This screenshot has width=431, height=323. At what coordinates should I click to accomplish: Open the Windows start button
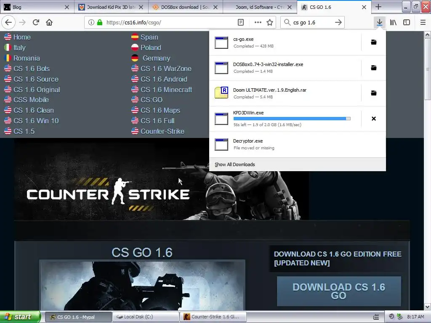pos(20,317)
